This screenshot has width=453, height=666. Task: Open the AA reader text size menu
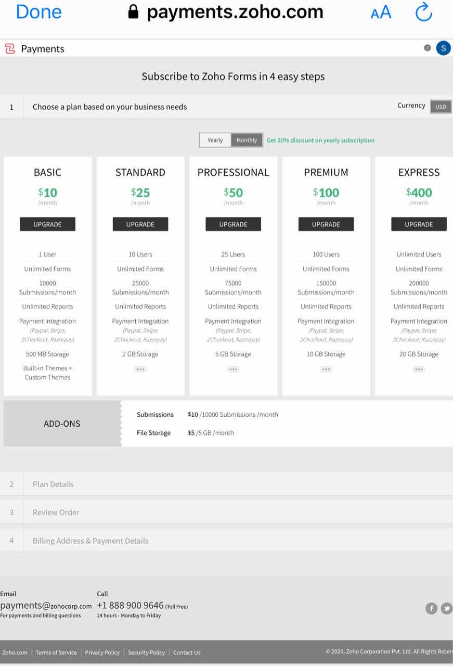click(x=381, y=12)
